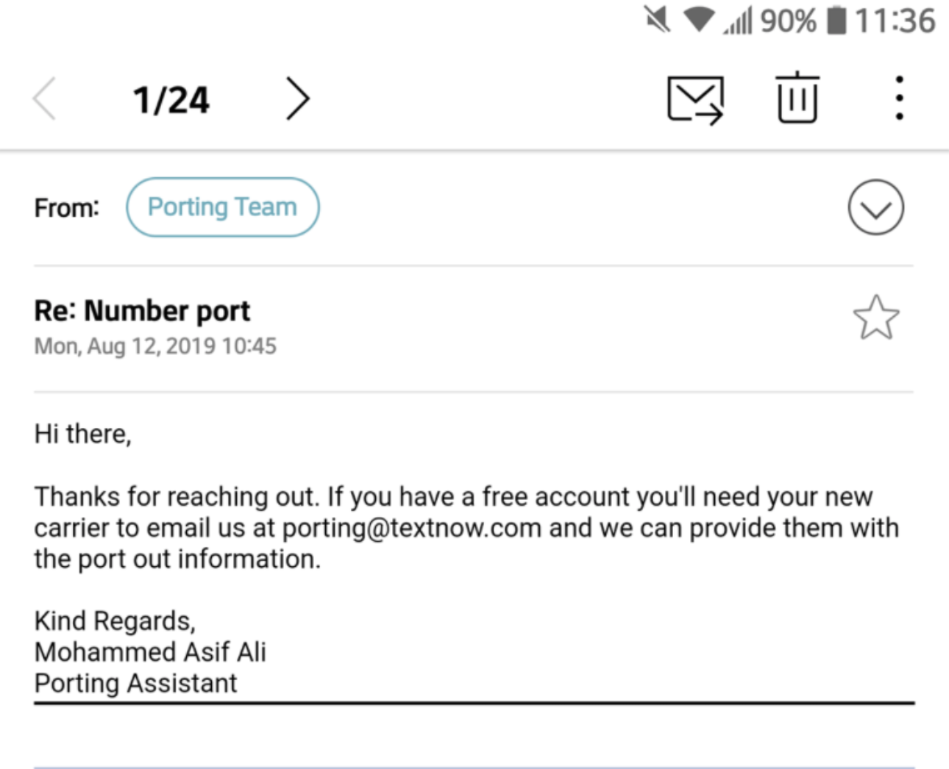949x769 pixels.
Task: Expand sender details with circled chevron
Action: pyautogui.click(x=875, y=208)
